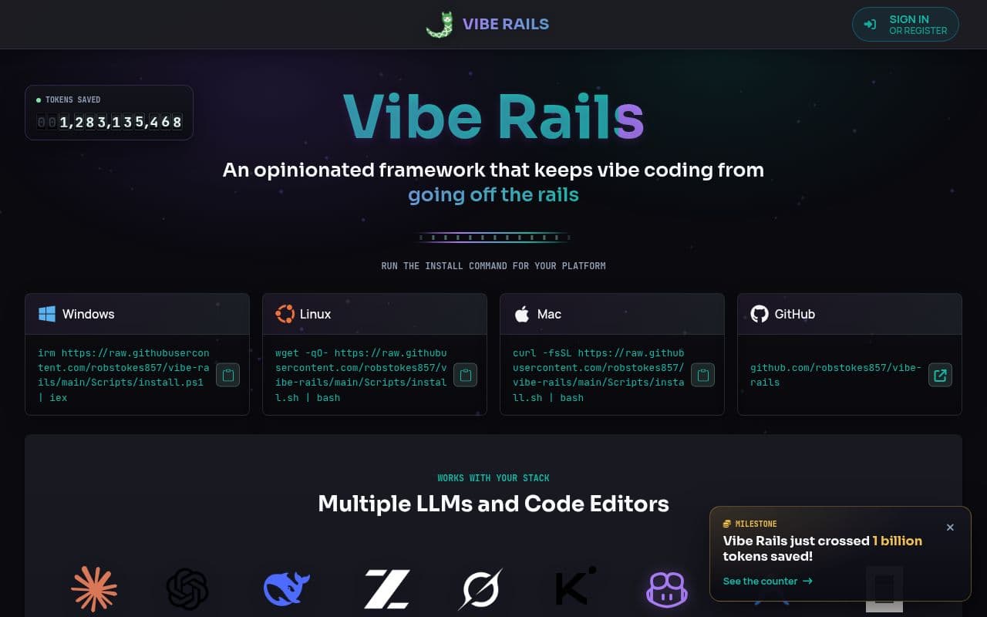Click the purple Copilot goggles logo
Screen dimensions: 987x617
[667, 590]
